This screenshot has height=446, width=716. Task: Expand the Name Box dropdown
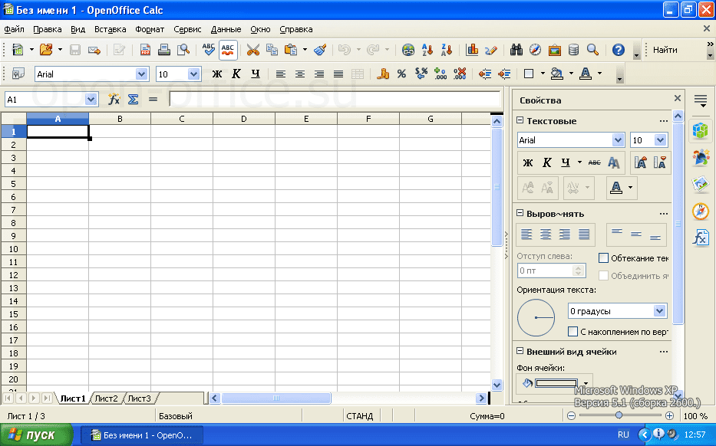[91, 100]
